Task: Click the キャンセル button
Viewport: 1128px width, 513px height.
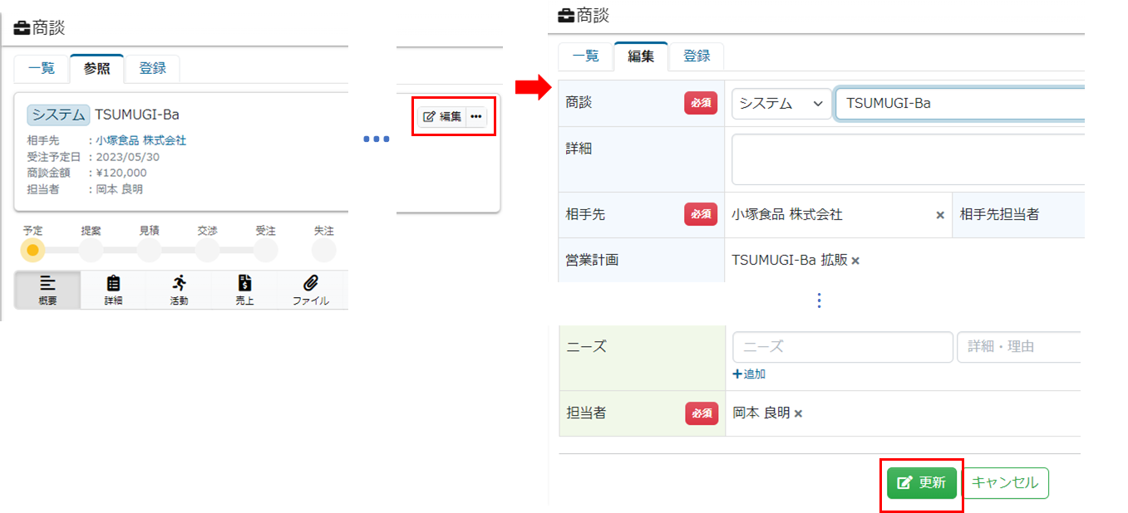Action: tap(1005, 482)
